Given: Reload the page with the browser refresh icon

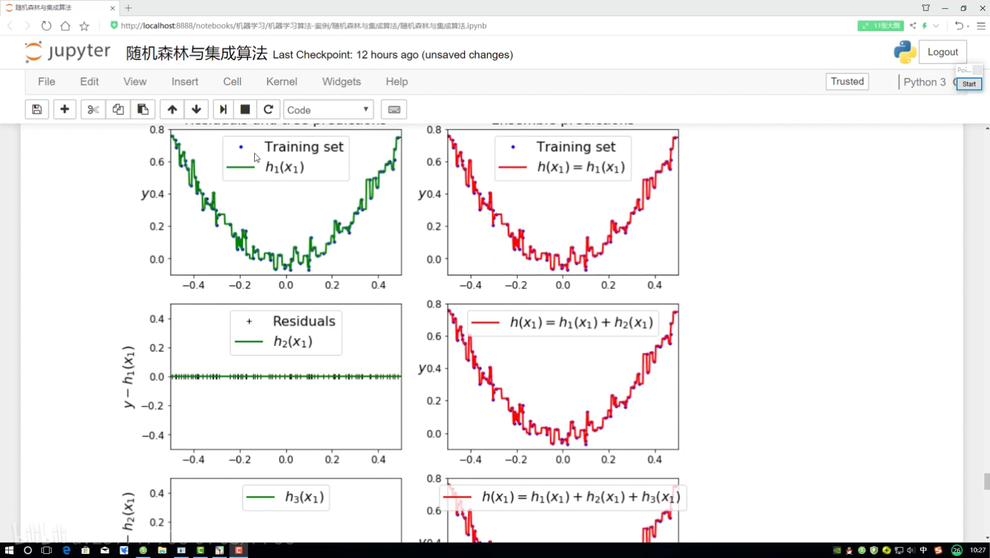Looking at the screenshot, I should (46, 26).
